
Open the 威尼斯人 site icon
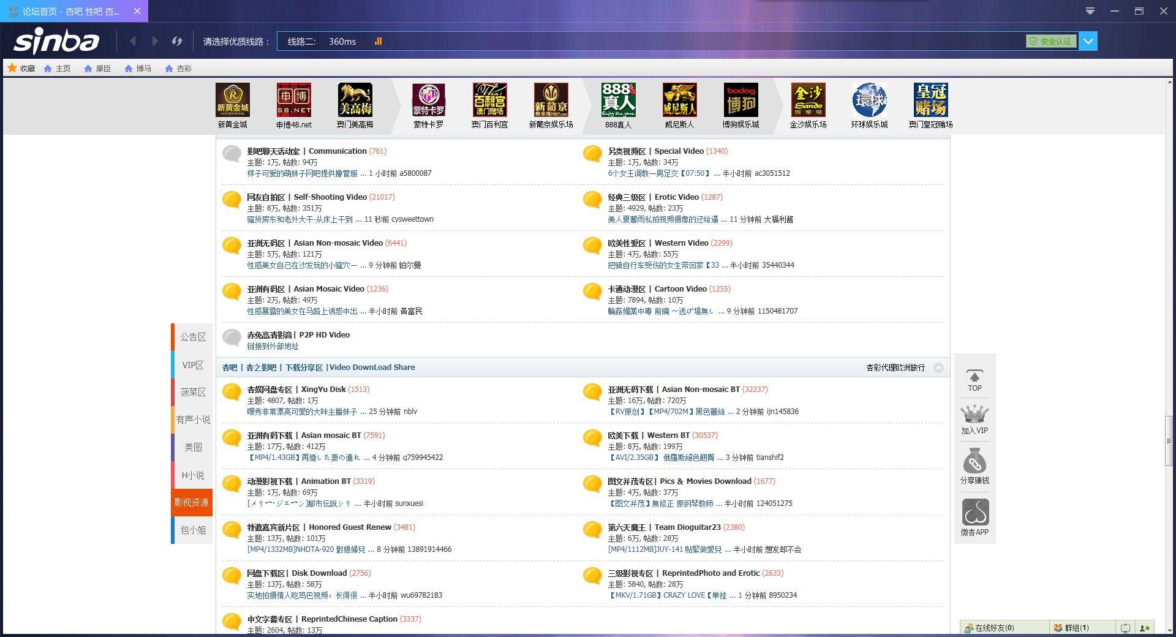point(680,100)
